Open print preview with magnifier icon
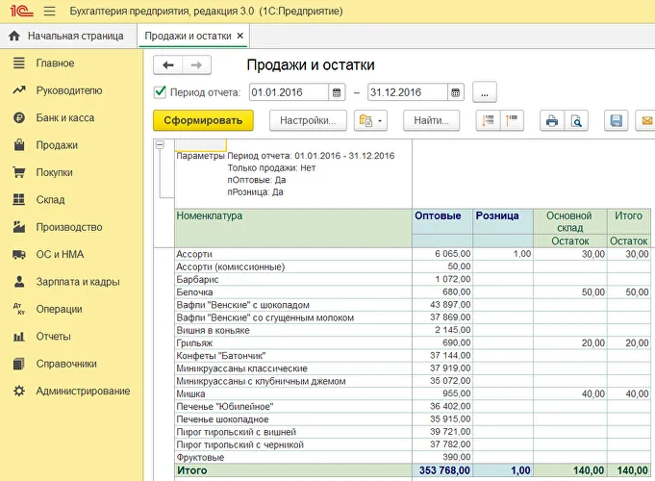The height and width of the screenshot is (481, 655). coord(576,120)
